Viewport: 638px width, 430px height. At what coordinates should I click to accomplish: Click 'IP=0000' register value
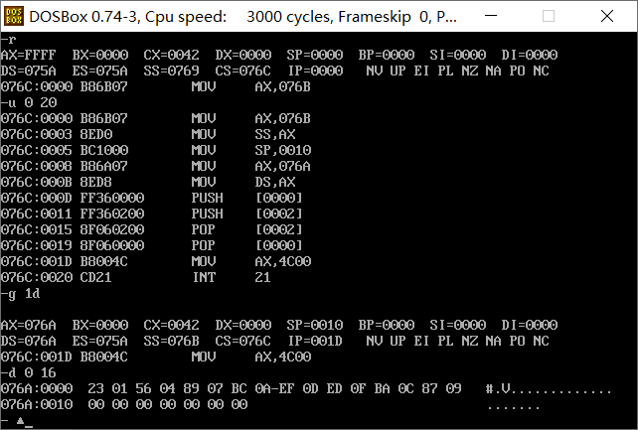tap(316, 71)
